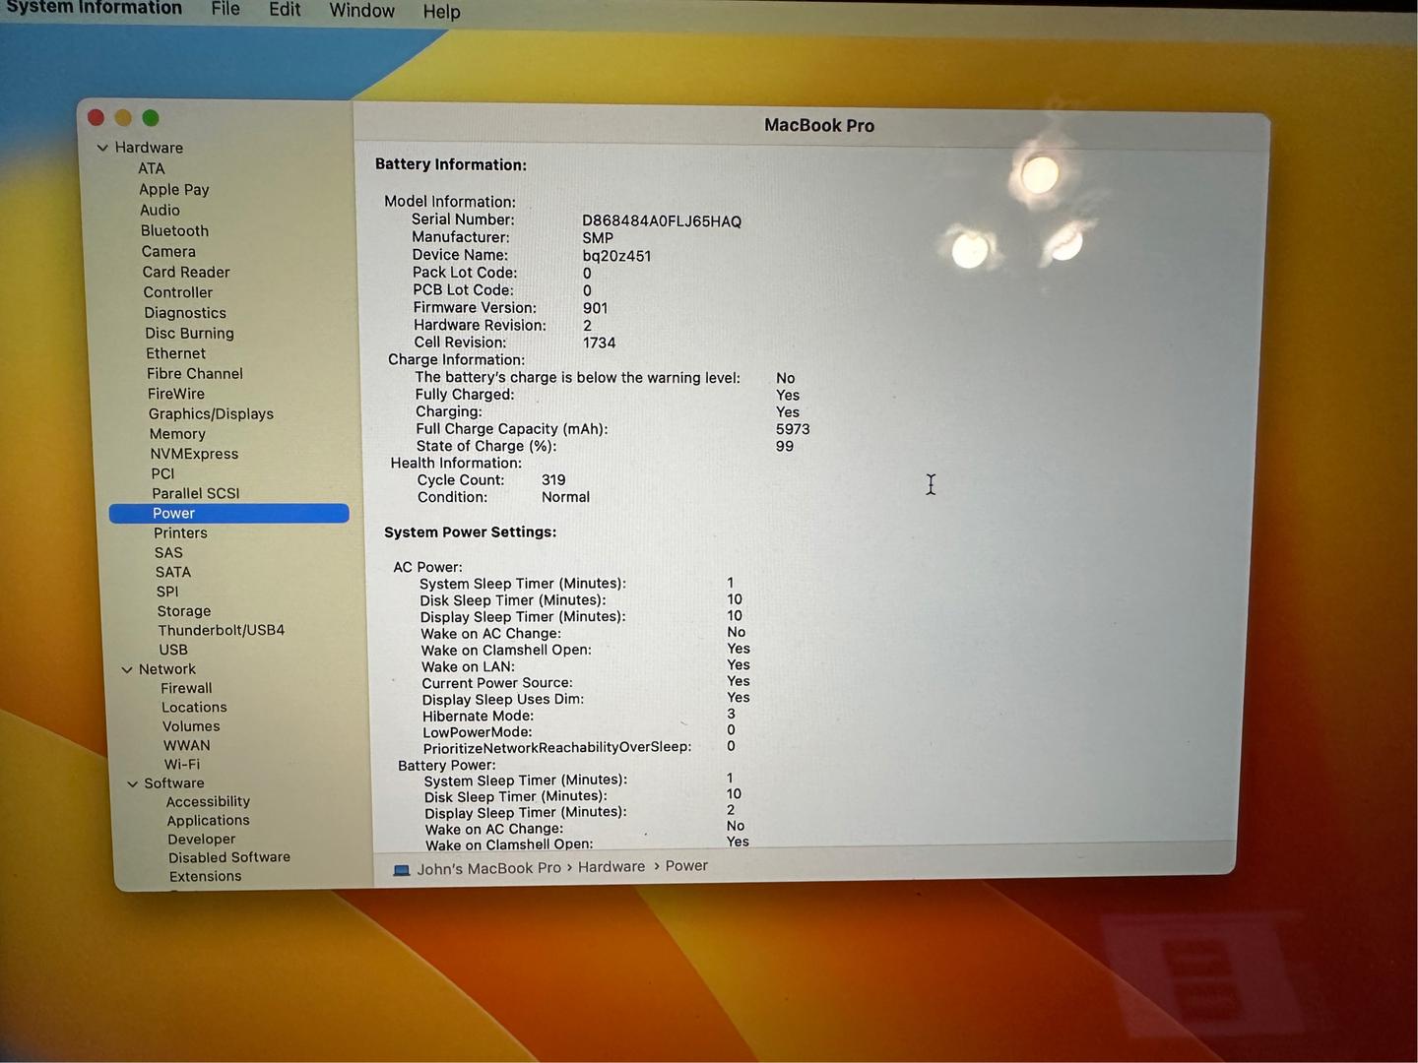1418x1063 pixels.
Task: Open the Window menu
Action: pyautogui.click(x=361, y=10)
